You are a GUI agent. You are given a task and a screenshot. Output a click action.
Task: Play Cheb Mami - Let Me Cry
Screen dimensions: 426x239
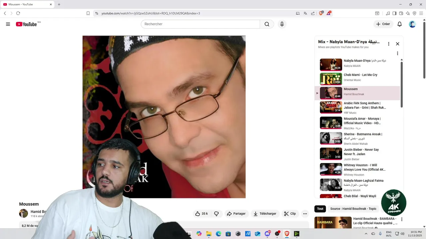358,79
